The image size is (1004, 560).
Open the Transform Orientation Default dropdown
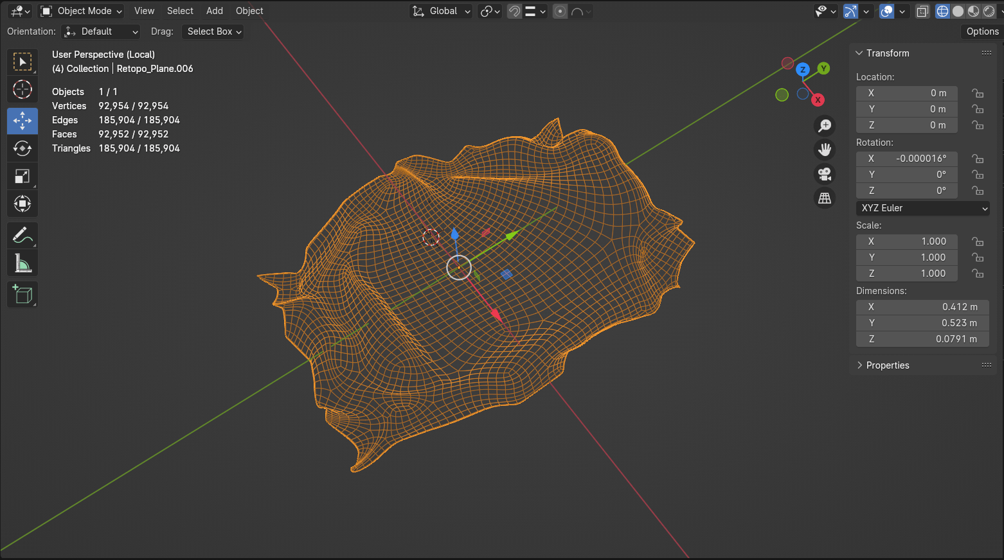pos(100,31)
